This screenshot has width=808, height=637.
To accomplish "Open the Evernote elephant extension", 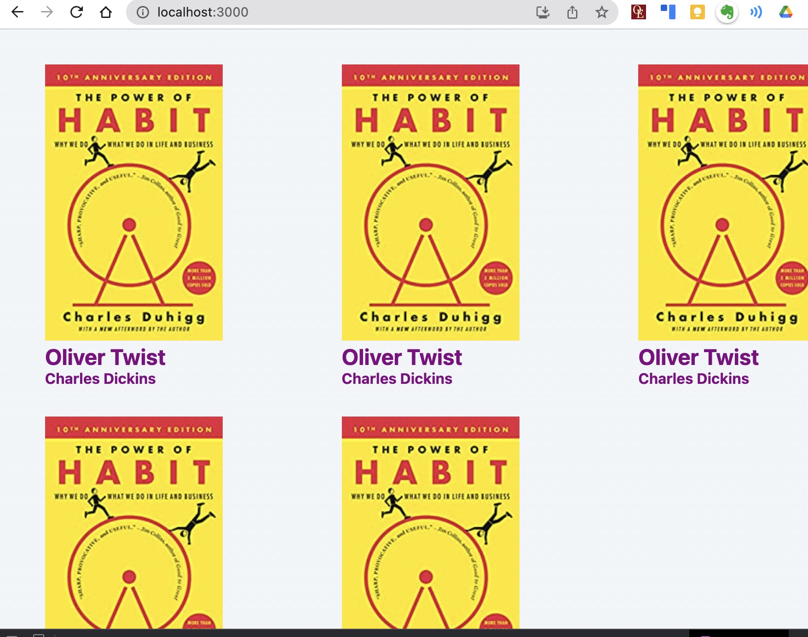I will [727, 12].
